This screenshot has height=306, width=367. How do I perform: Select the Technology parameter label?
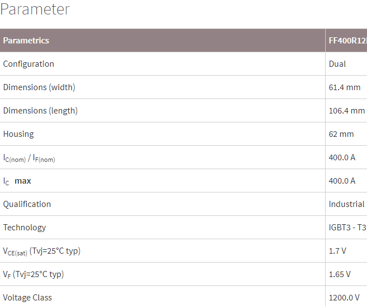pyautogui.click(x=25, y=228)
